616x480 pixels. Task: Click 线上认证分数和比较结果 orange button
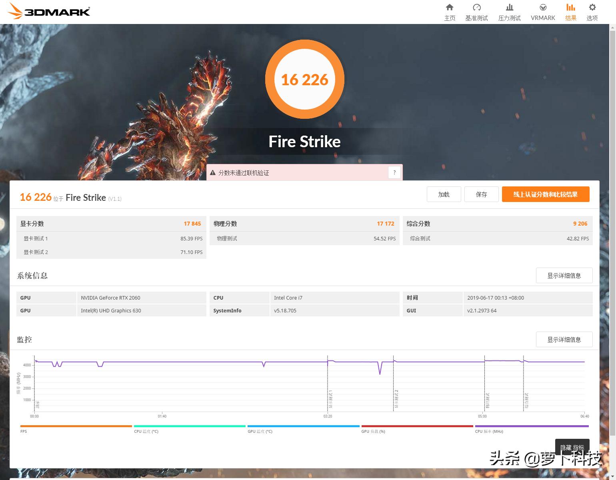click(x=546, y=194)
